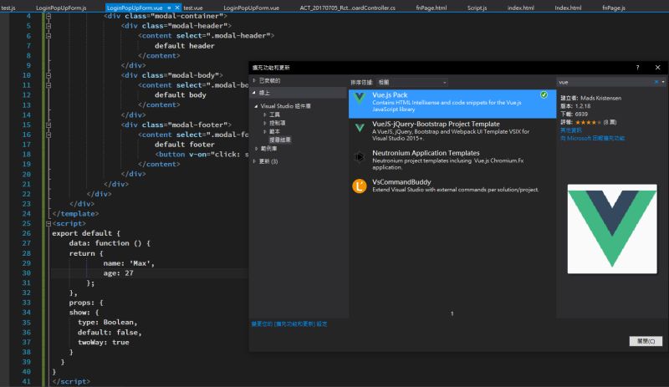The height and width of the screenshot is (387, 669).
Task: Switch to the LoginPopUpForm.js tab
Action: point(61,8)
